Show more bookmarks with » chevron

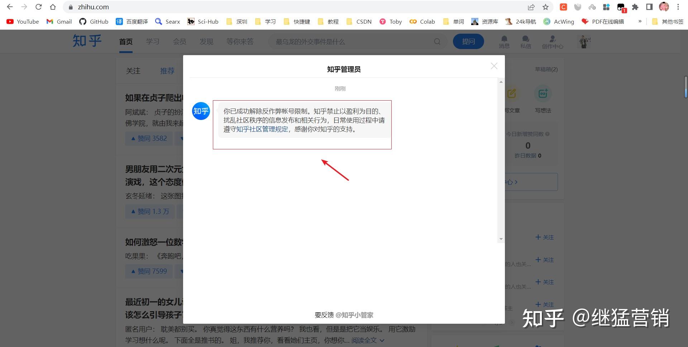(640, 21)
